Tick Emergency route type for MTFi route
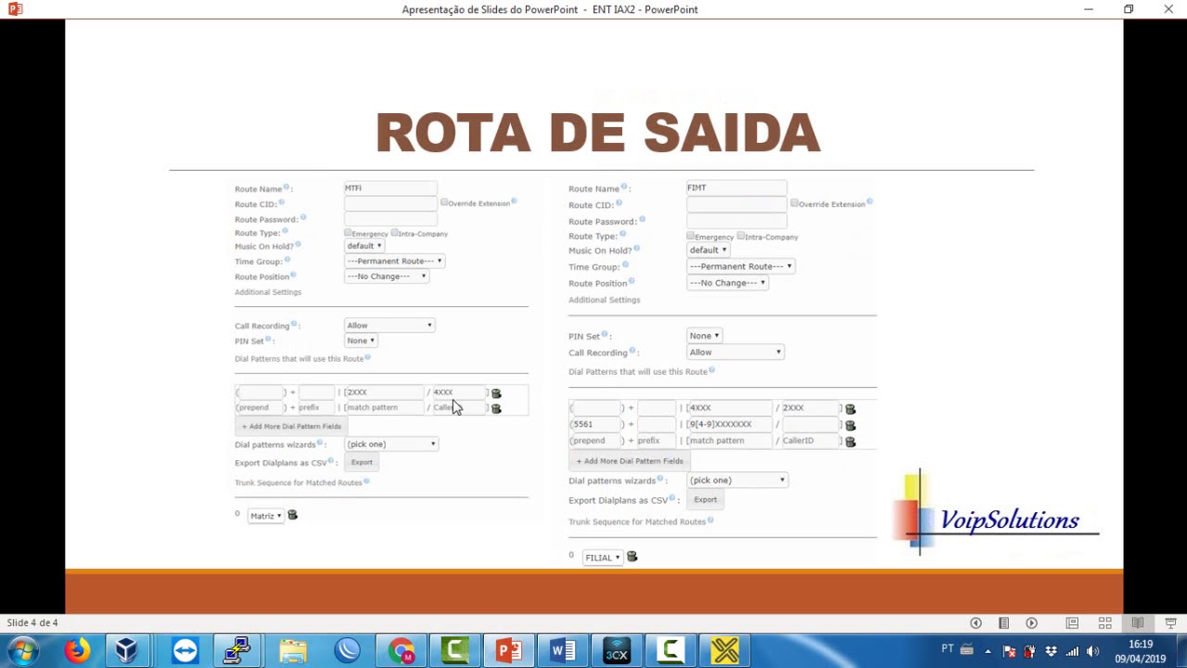 pos(348,233)
